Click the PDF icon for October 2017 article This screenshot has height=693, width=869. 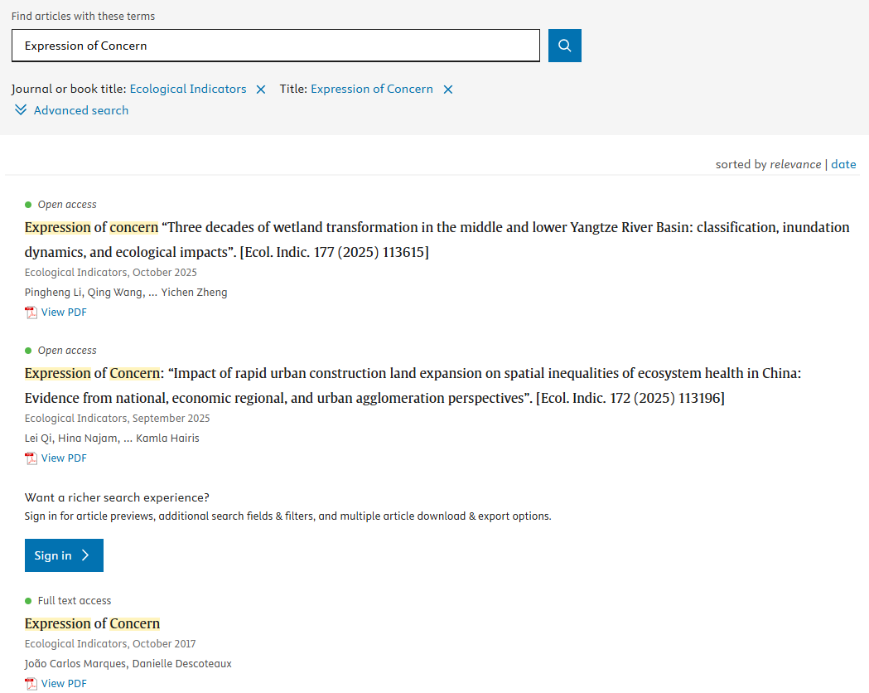tap(31, 684)
